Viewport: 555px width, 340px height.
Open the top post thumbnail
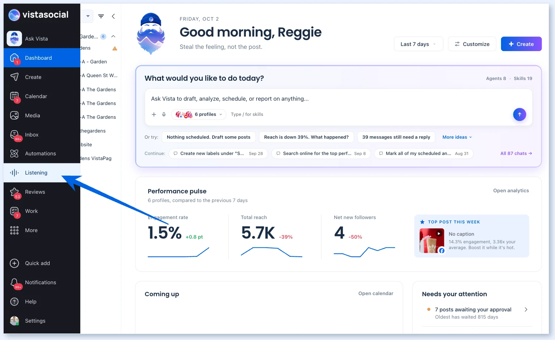point(432,241)
